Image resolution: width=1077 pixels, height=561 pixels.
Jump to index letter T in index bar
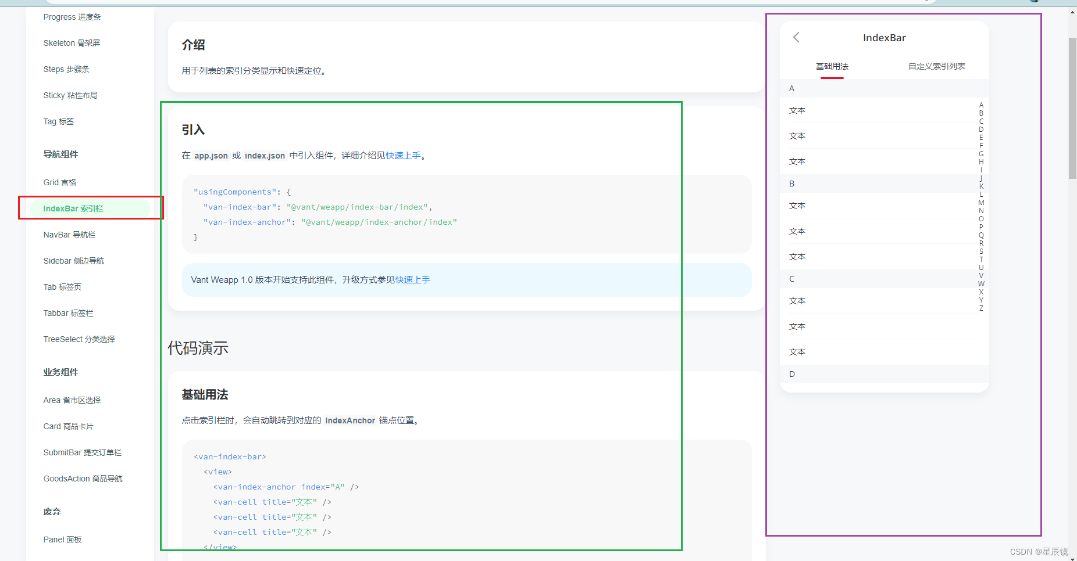pos(981,260)
